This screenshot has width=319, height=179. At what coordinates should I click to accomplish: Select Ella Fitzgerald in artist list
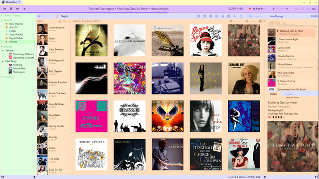click(x=53, y=62)
